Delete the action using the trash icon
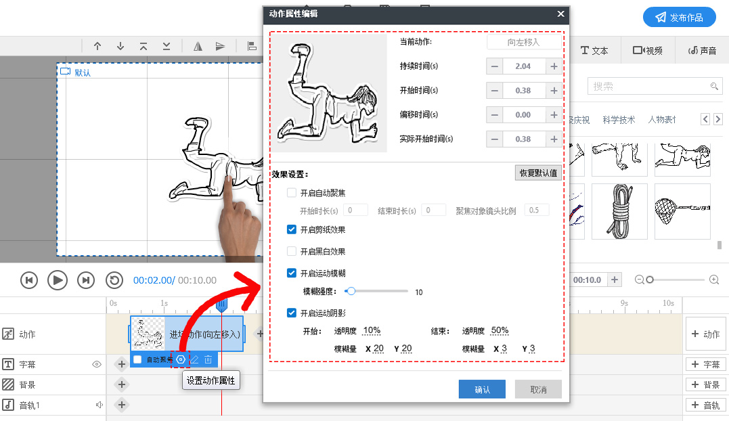This screenshot has width=729, height=421. point(208,359)
